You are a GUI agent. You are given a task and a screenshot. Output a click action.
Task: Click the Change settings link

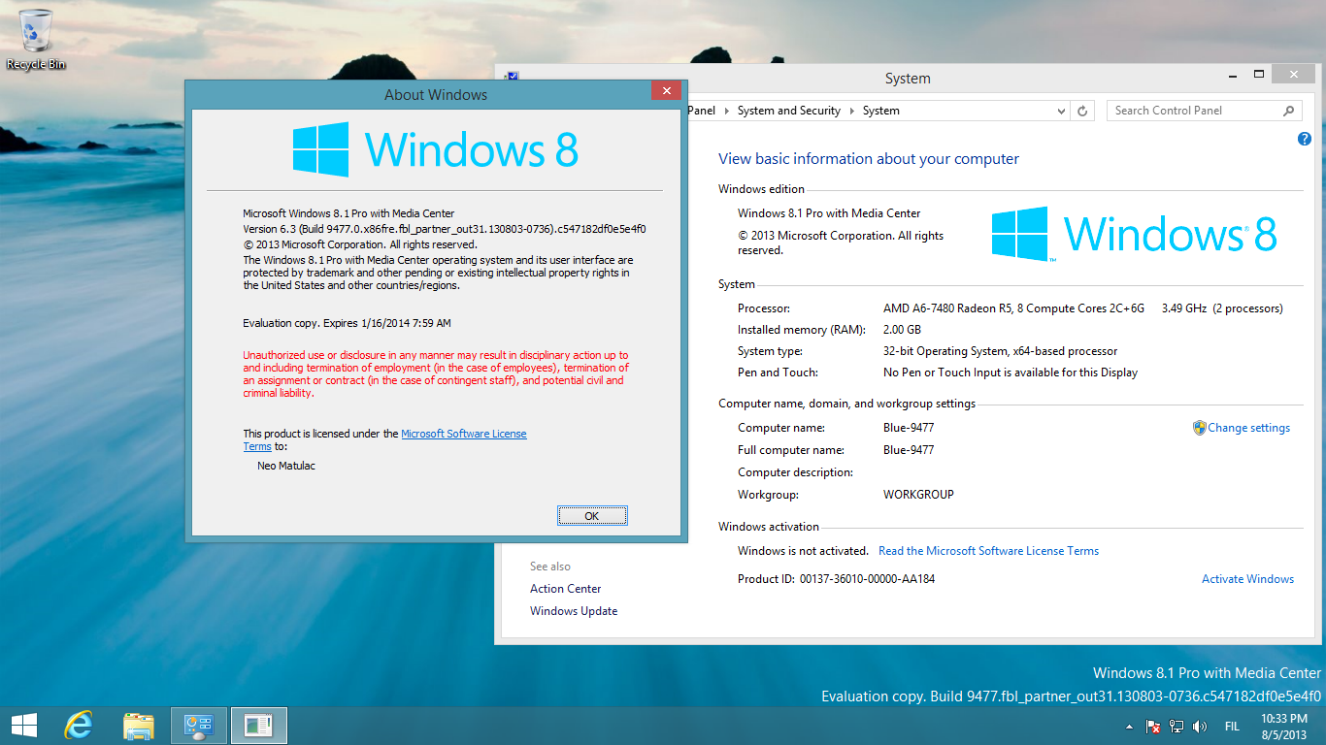[1248, 428]
